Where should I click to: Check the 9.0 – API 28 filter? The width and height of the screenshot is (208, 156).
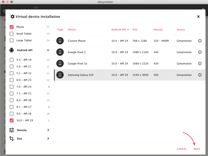click(11, 113)
